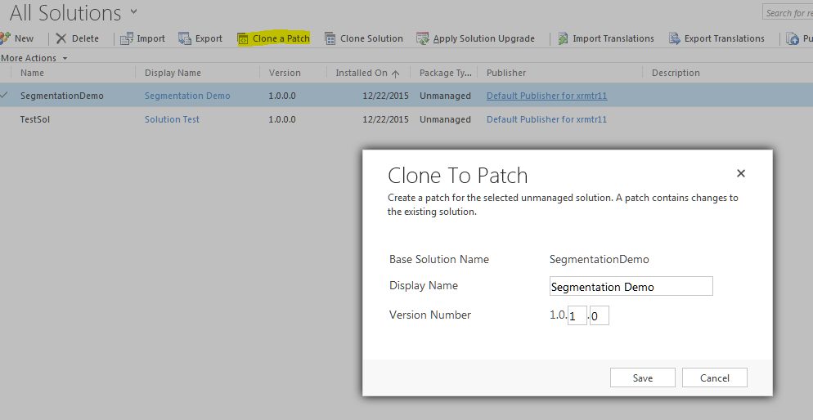Click the Import Translations icon
Image resolution: width=813 pixels, height=420 pixels.
(563, 38)
